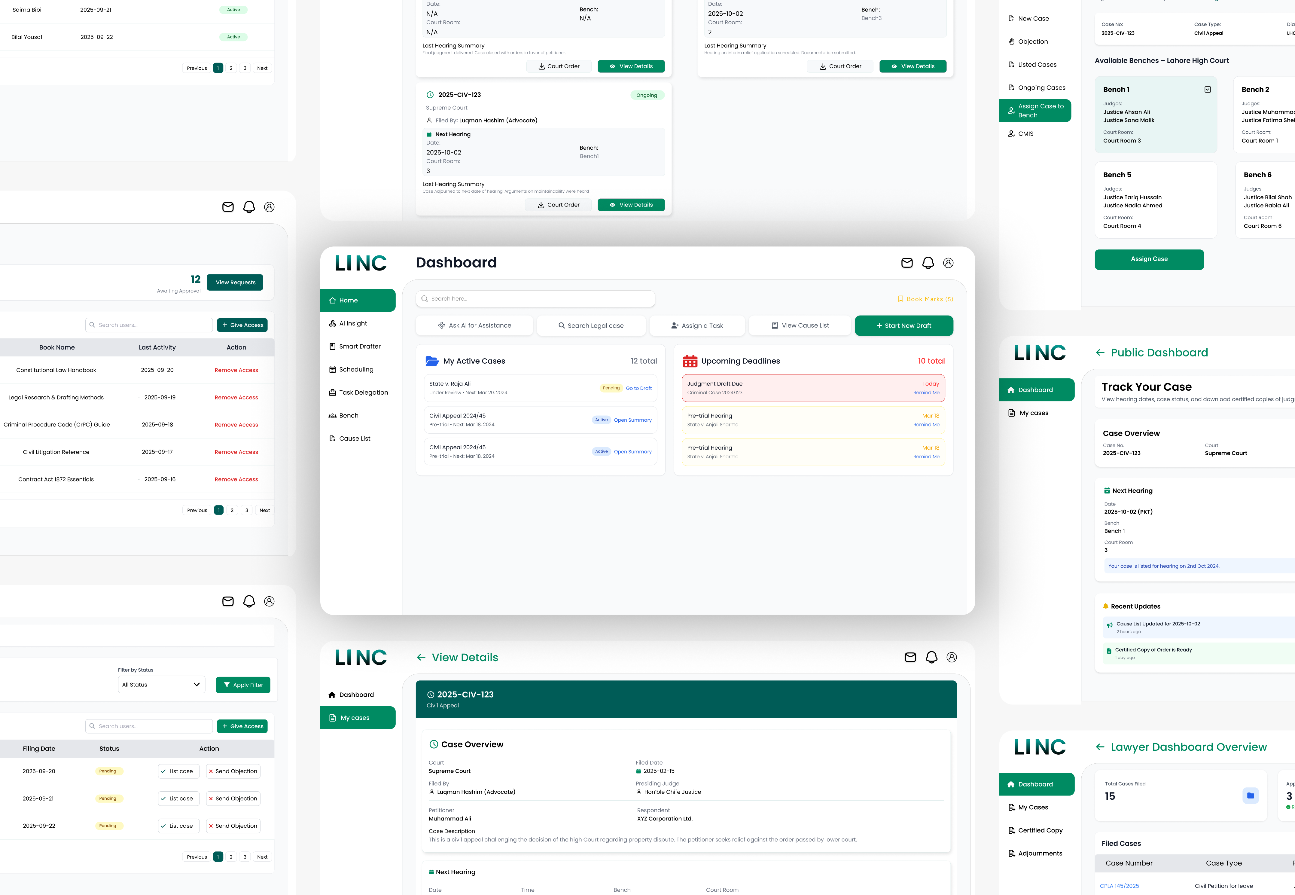The width and height of the screenshot is (1295, 895).
Task: Click the back arrow next to View Details
Action: [421, 657]
